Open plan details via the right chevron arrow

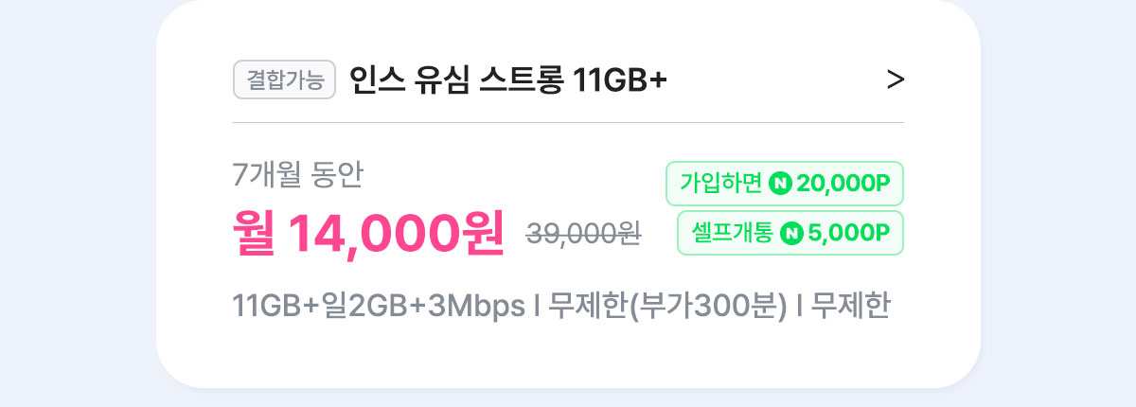point(895,80)
